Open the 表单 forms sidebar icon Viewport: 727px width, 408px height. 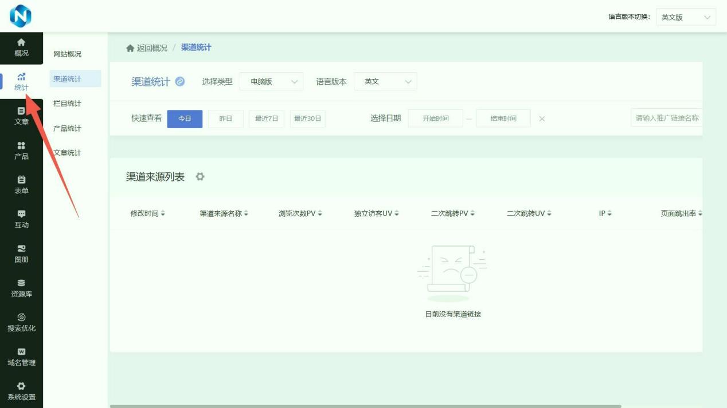pyautogui.click(x=21, y=185)
